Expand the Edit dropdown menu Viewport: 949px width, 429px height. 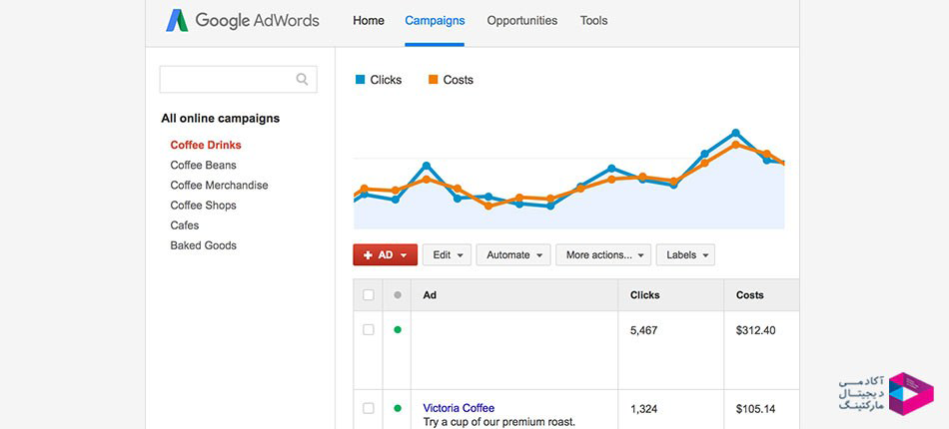(x=447, y=255)
